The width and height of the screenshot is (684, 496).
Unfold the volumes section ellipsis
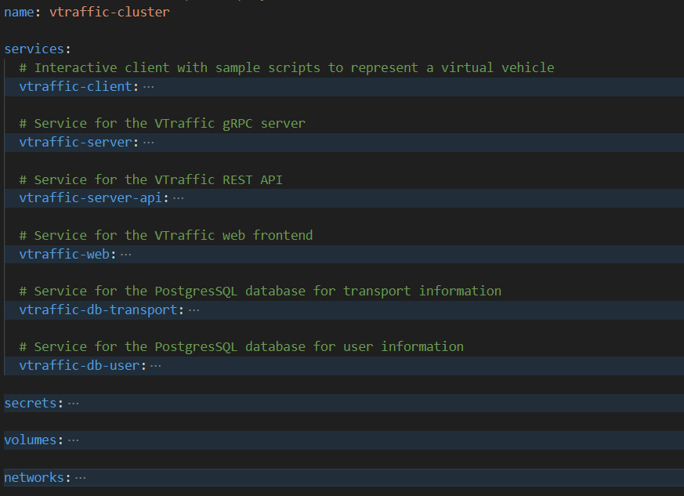point(74,440)
